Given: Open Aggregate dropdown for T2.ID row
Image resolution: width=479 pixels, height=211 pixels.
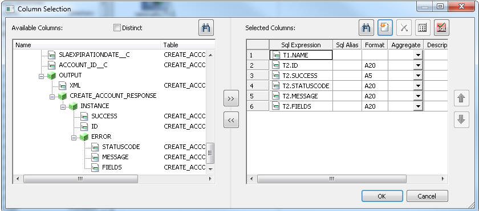Looking at the screenshot, I should (418, 65).
